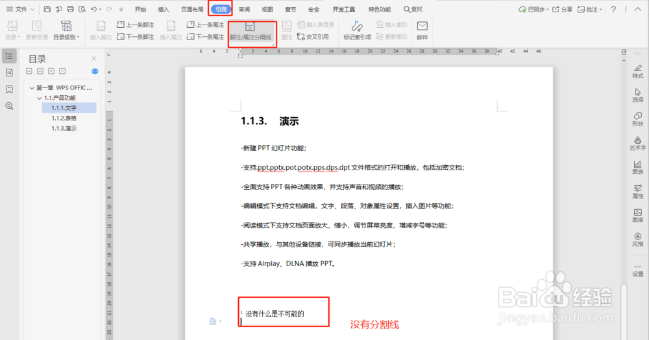Select 1.1.1.文字 in the outline
Viewport: 649px width, 340px height.
tap(69, 108)
